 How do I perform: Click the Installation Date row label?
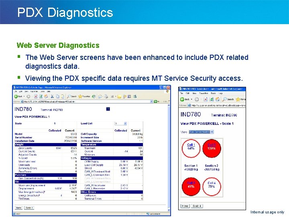click(x=24, y=141)
